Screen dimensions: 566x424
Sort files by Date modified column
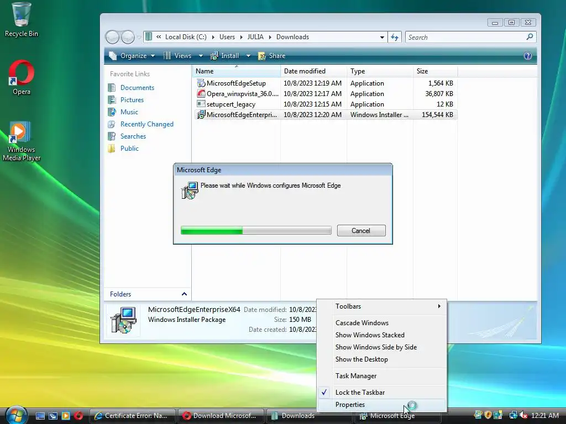tap(314, 71)
